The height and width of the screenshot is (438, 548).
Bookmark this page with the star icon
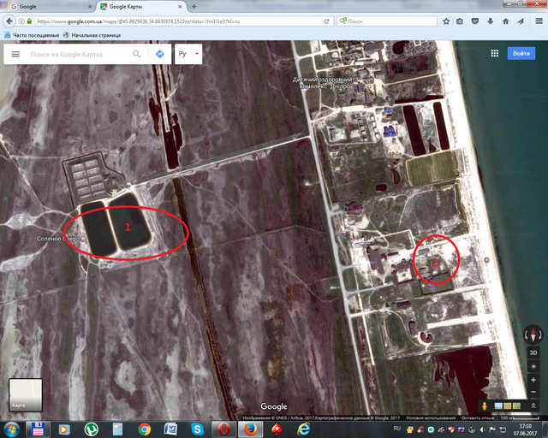coord(446,21)
